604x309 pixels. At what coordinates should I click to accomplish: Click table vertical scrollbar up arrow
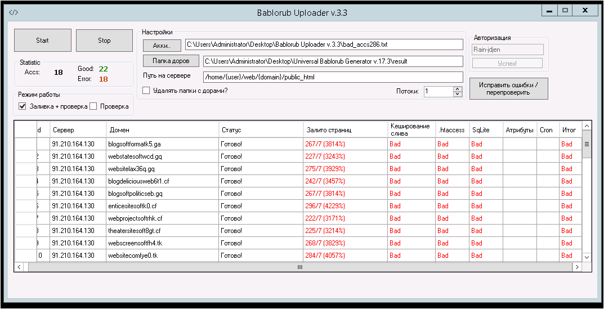pos(587,126)
